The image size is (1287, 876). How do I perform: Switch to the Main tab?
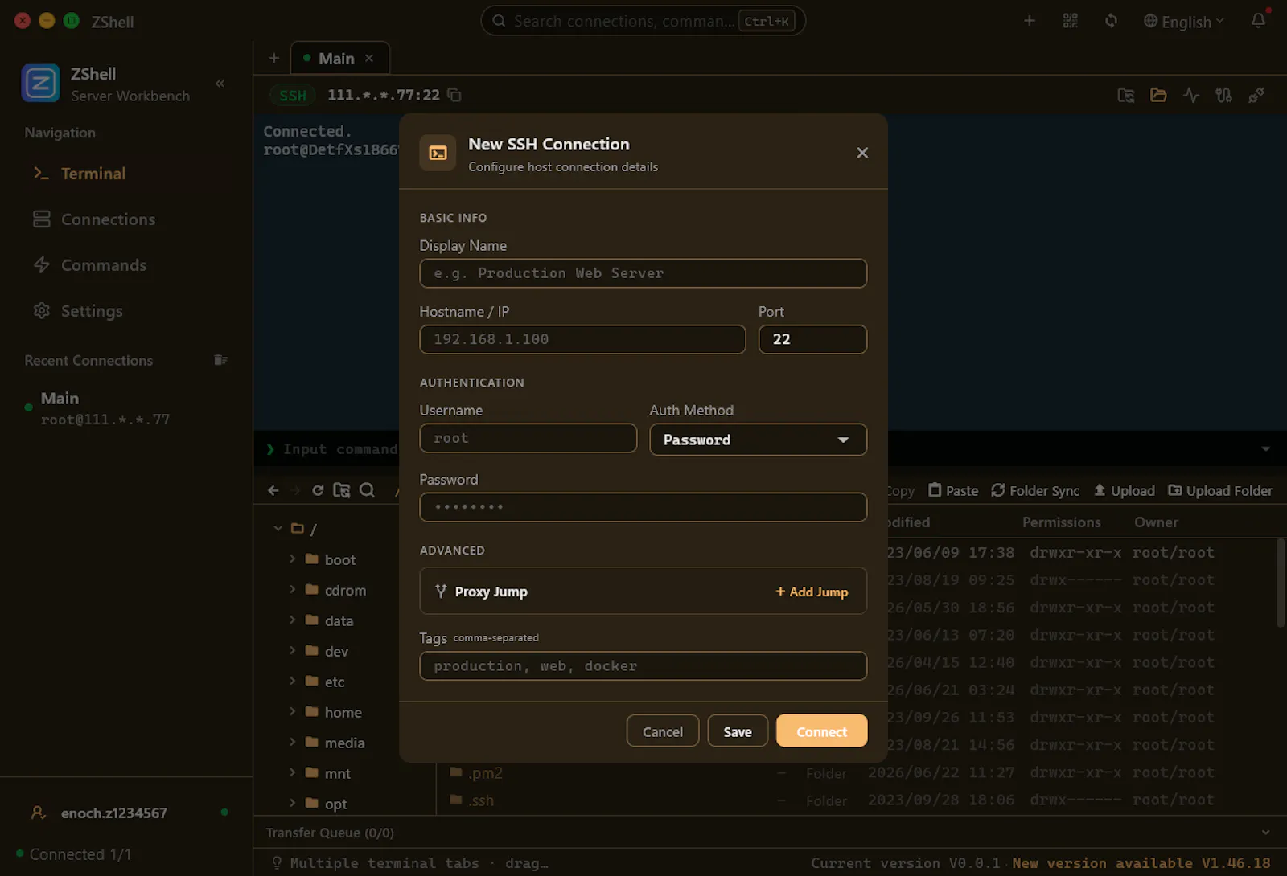coord(335,59)
